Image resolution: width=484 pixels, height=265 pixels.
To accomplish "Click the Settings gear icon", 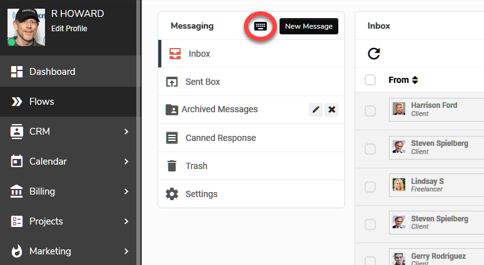I will click(x=172, y=194).
